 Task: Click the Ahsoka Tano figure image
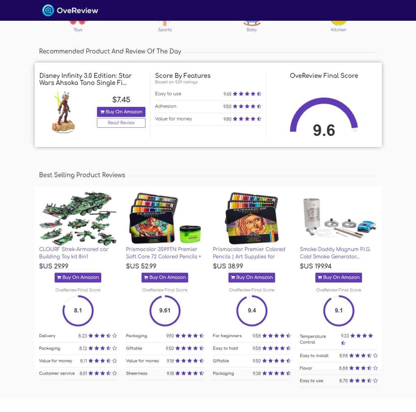coord(63,112)
